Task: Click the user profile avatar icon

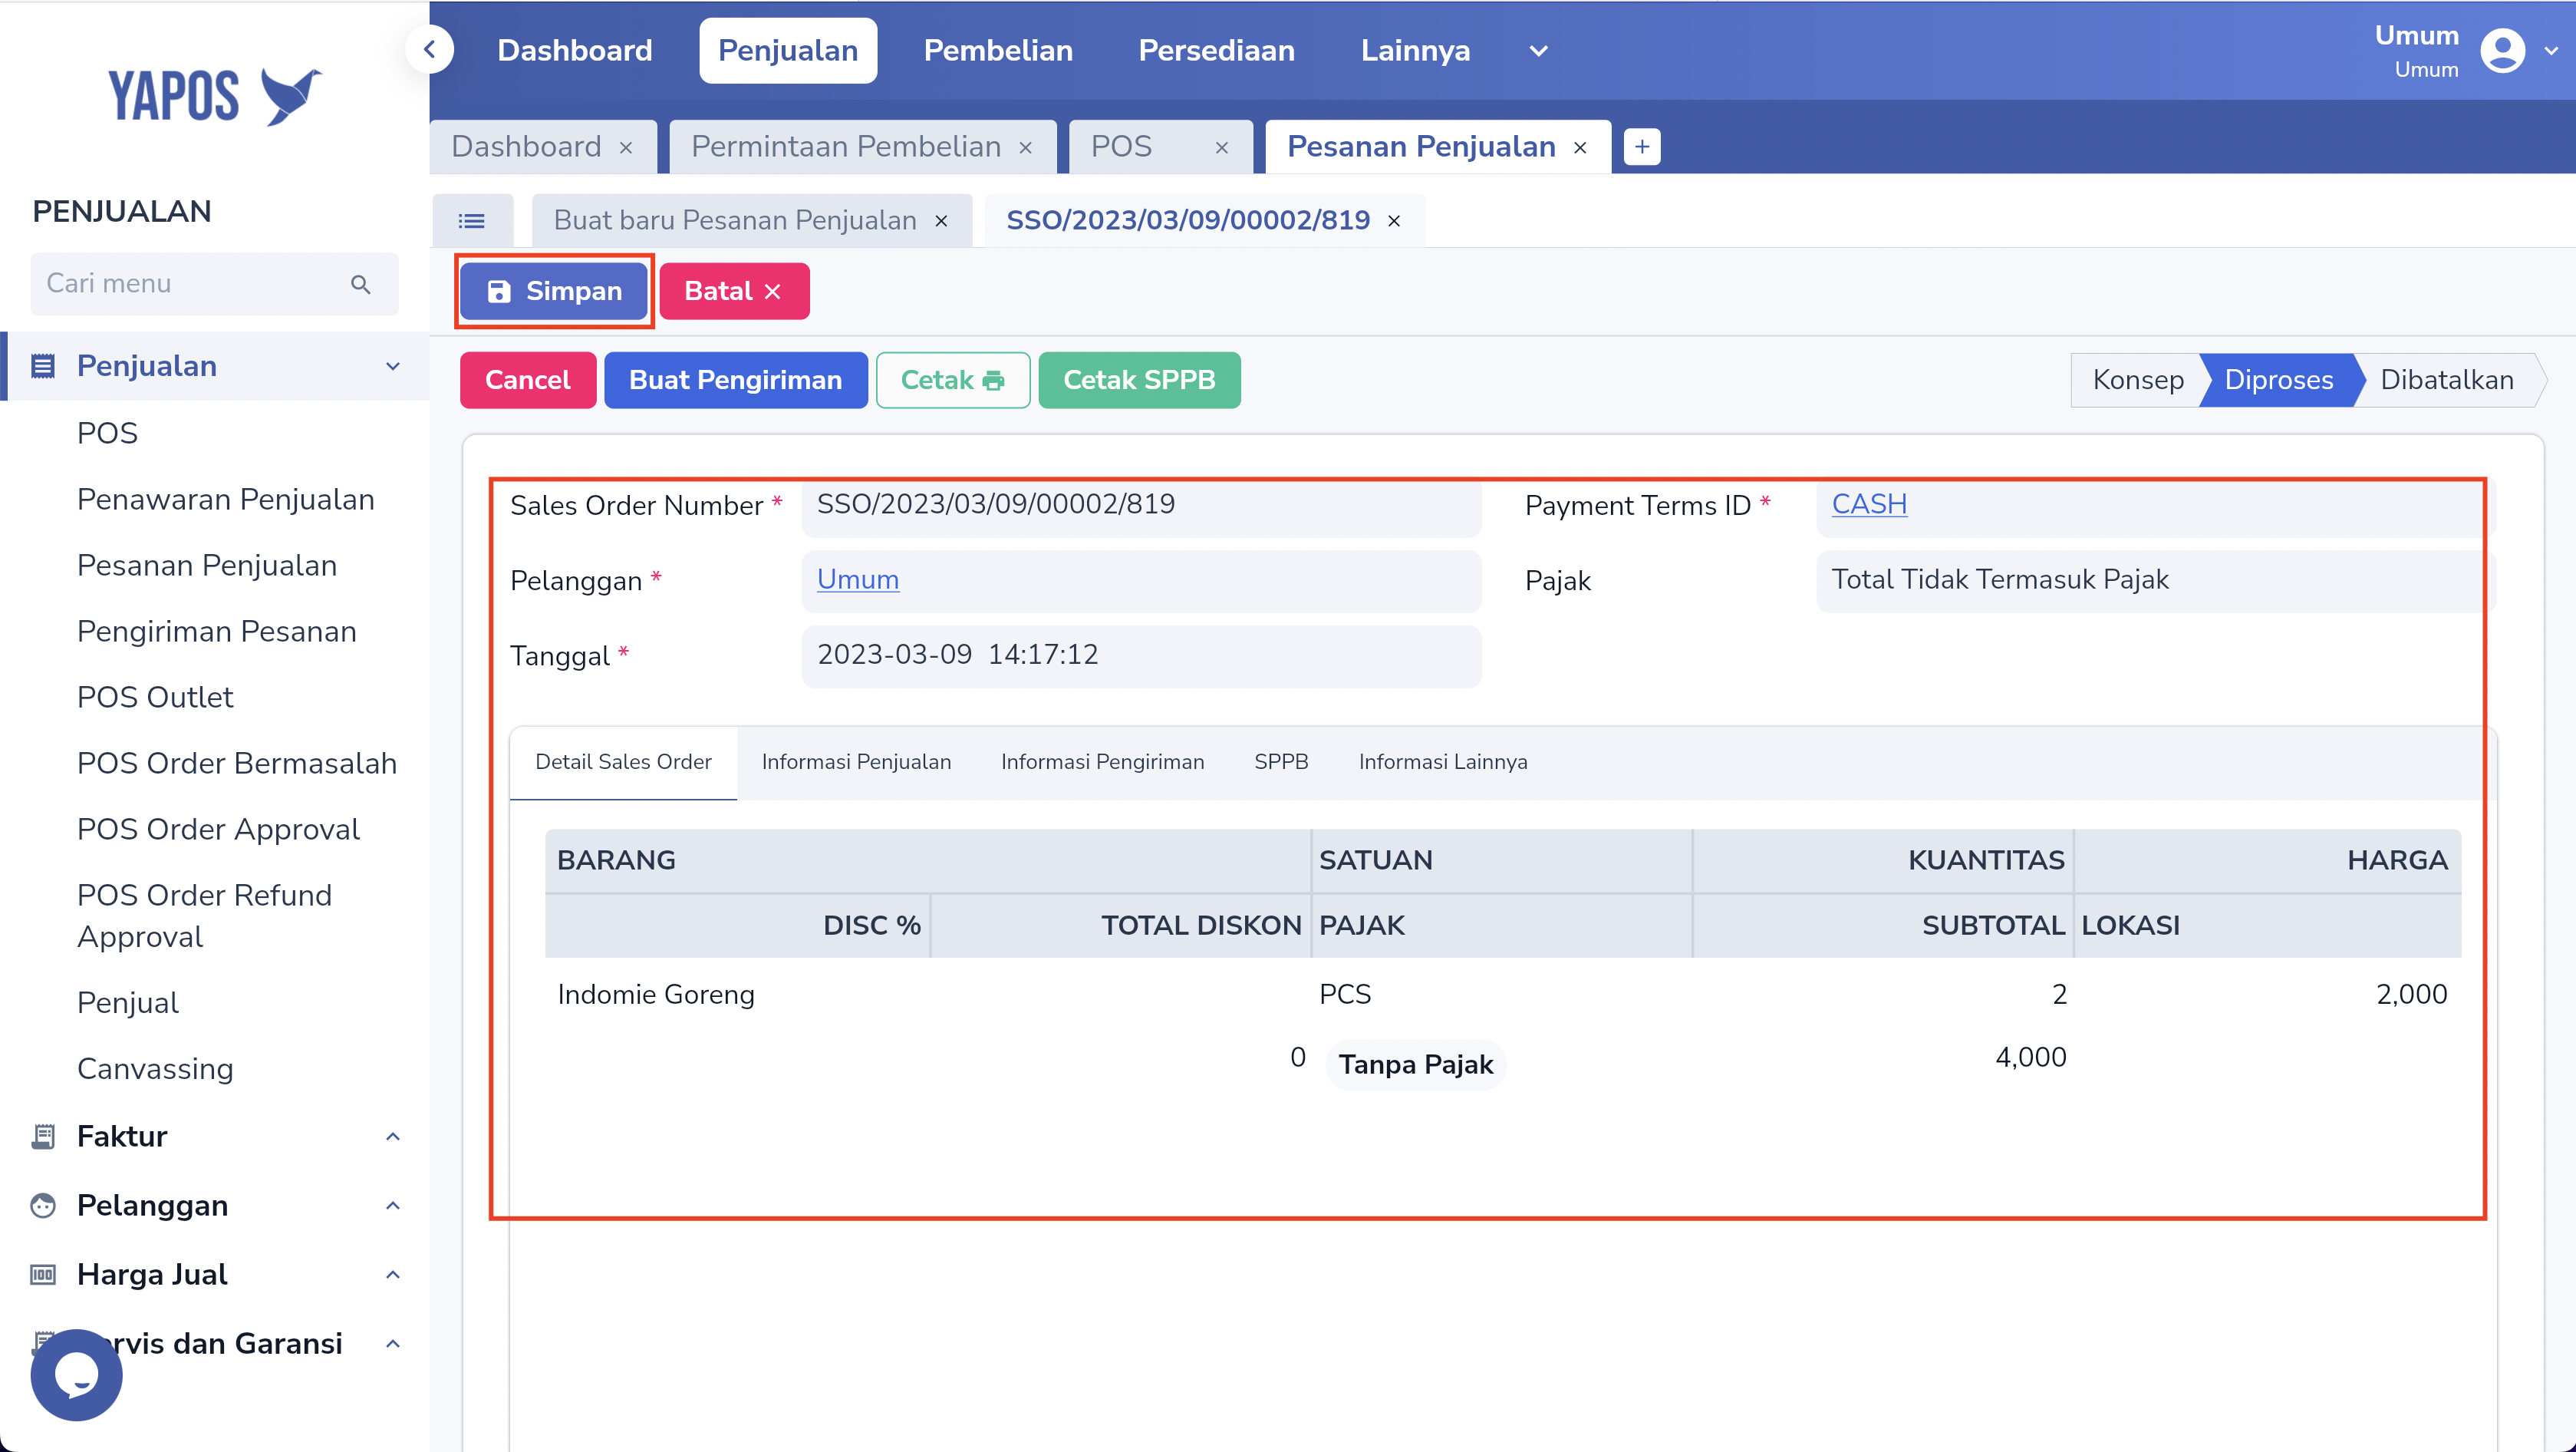Action: pos(2502,51)
